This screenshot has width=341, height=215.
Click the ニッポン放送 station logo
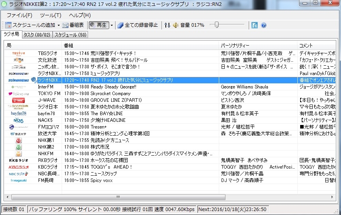(x=18, y=66)
